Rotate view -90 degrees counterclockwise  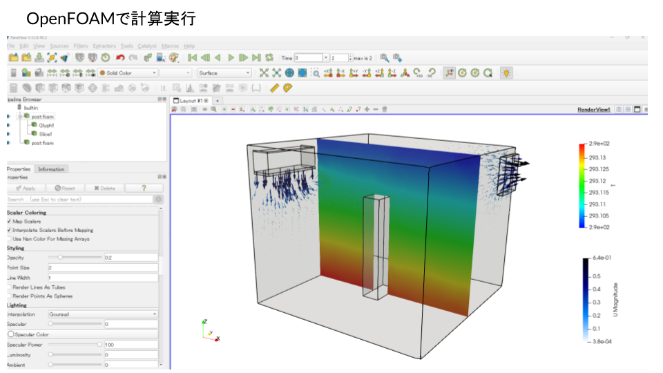click(431, 73)
